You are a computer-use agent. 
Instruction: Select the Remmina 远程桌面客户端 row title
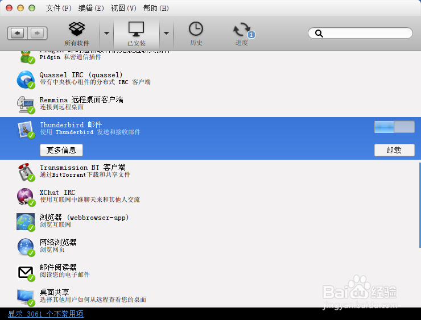[x=81, y=100]
